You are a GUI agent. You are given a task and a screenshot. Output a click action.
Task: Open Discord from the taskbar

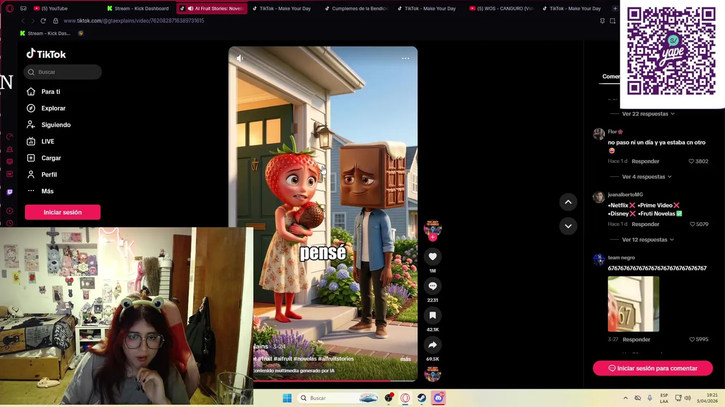click(438, 398)
